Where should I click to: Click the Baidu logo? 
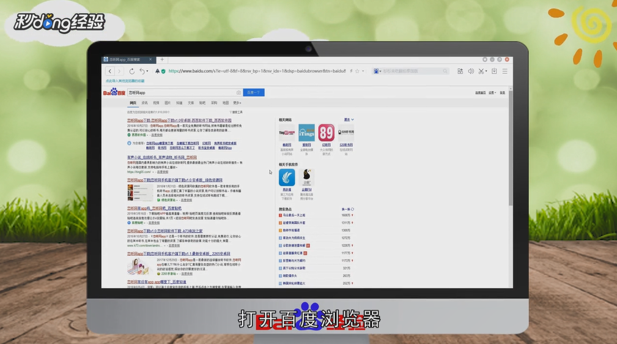114,92
